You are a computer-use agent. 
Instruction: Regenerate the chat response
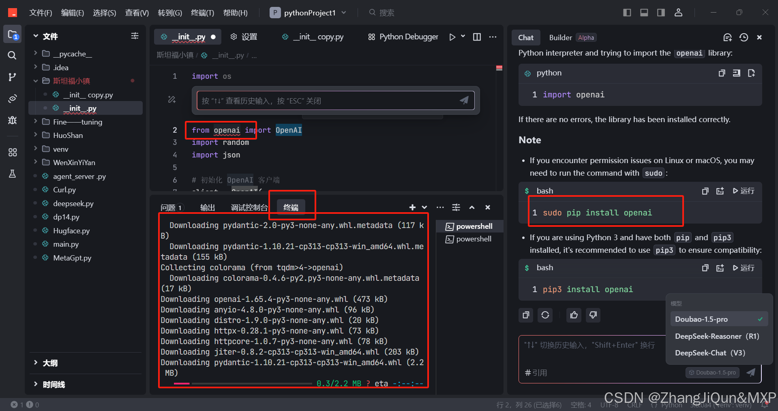click(x=545, y=315)
